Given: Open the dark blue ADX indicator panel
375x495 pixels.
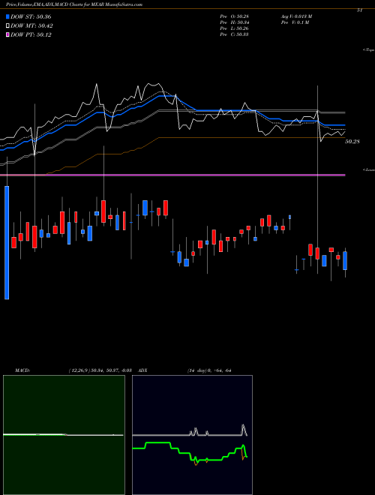Looking at the screenshot, I should tap(192, 435).
